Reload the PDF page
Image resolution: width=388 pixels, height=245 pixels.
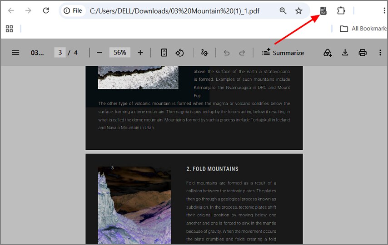tap(46, 10)
